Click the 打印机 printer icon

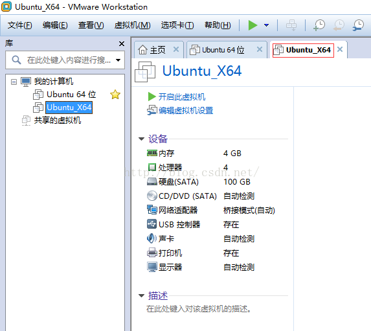152,253
